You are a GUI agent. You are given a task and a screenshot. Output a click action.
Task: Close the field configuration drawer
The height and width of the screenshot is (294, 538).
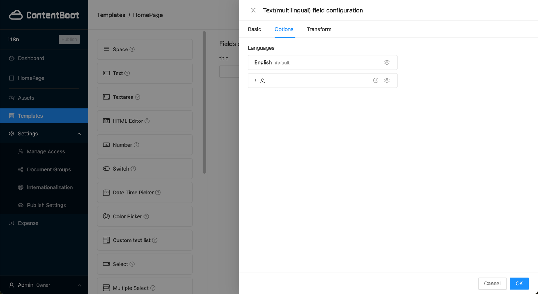[x=253, y=10]
